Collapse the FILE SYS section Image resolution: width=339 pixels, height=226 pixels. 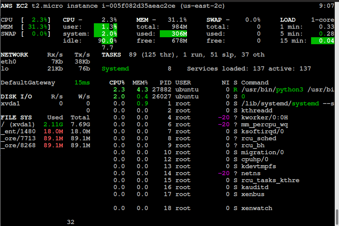coord(13,117)
